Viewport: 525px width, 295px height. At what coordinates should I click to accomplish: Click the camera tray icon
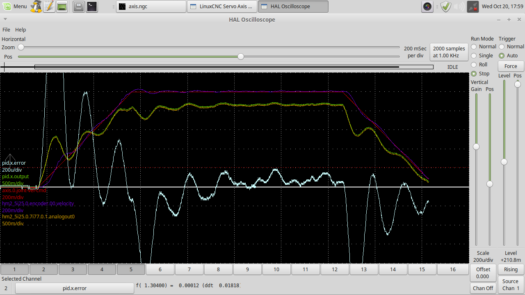coord(428,7)
